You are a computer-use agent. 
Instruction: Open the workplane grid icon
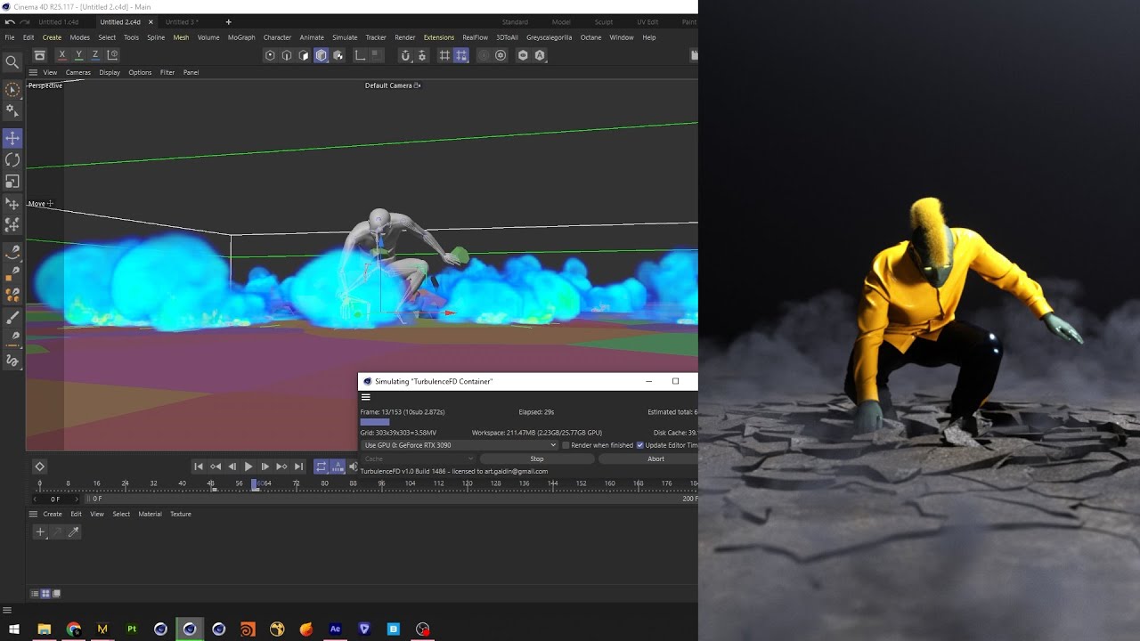pos(444,55)
